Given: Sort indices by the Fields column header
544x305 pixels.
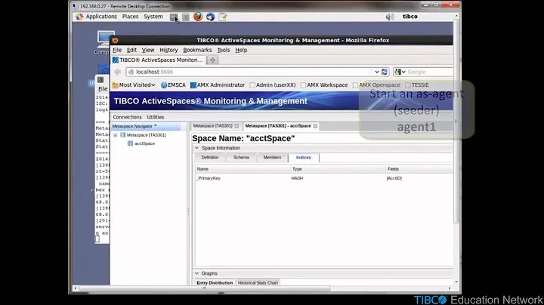Looking at the screenshot, I should coord(419,169).
